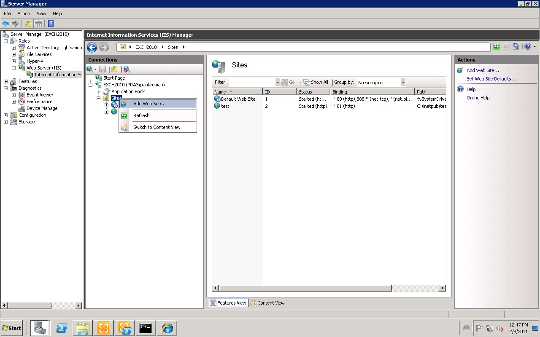Click Set Web Site Defaults in Actions pane
540x337 pixels.
point(491,79)
